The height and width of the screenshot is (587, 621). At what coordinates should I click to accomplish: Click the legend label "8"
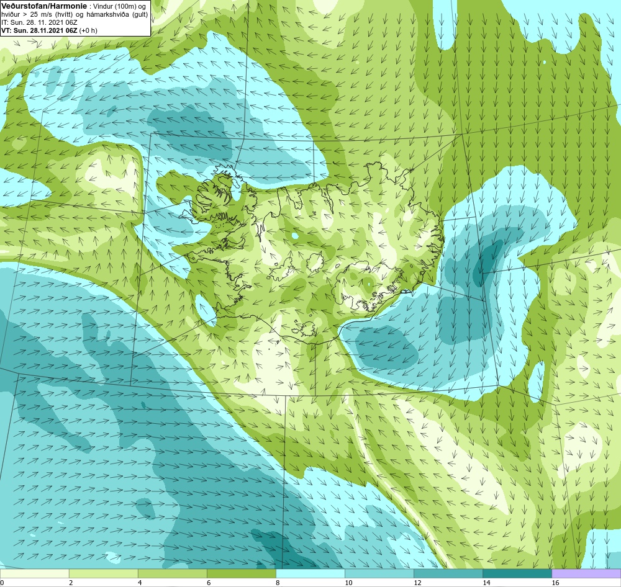click(x=278, y=583)
